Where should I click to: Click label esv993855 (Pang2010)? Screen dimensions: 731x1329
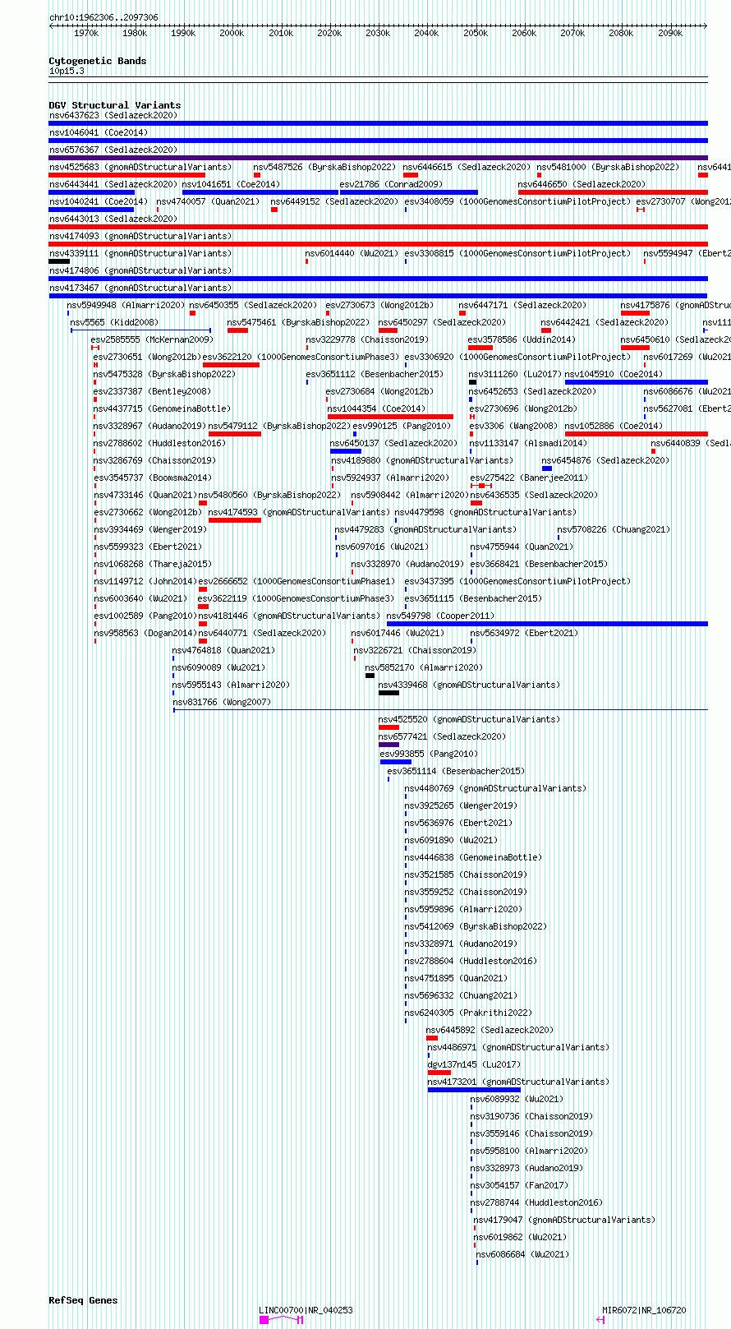429,754
